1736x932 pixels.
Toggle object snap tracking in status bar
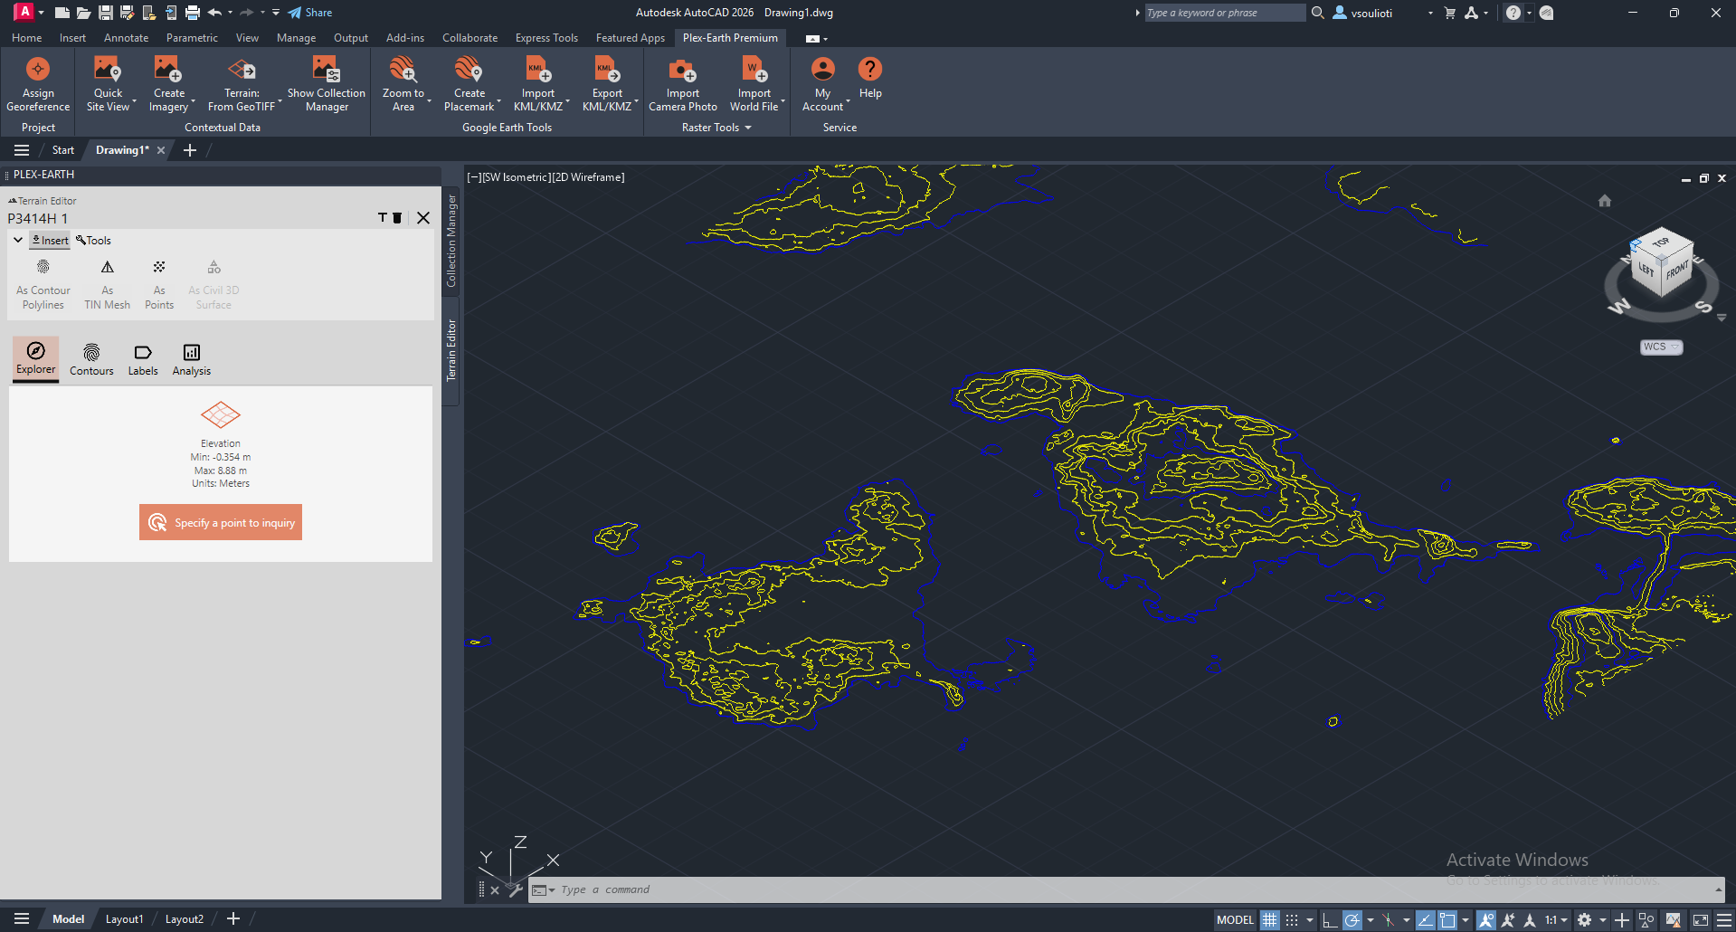pyautogui.click(x=1426, y=920)
